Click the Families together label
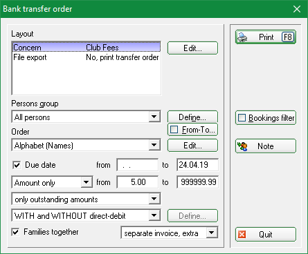The width and height of the screenshot is (308, 254). [51, 232]
